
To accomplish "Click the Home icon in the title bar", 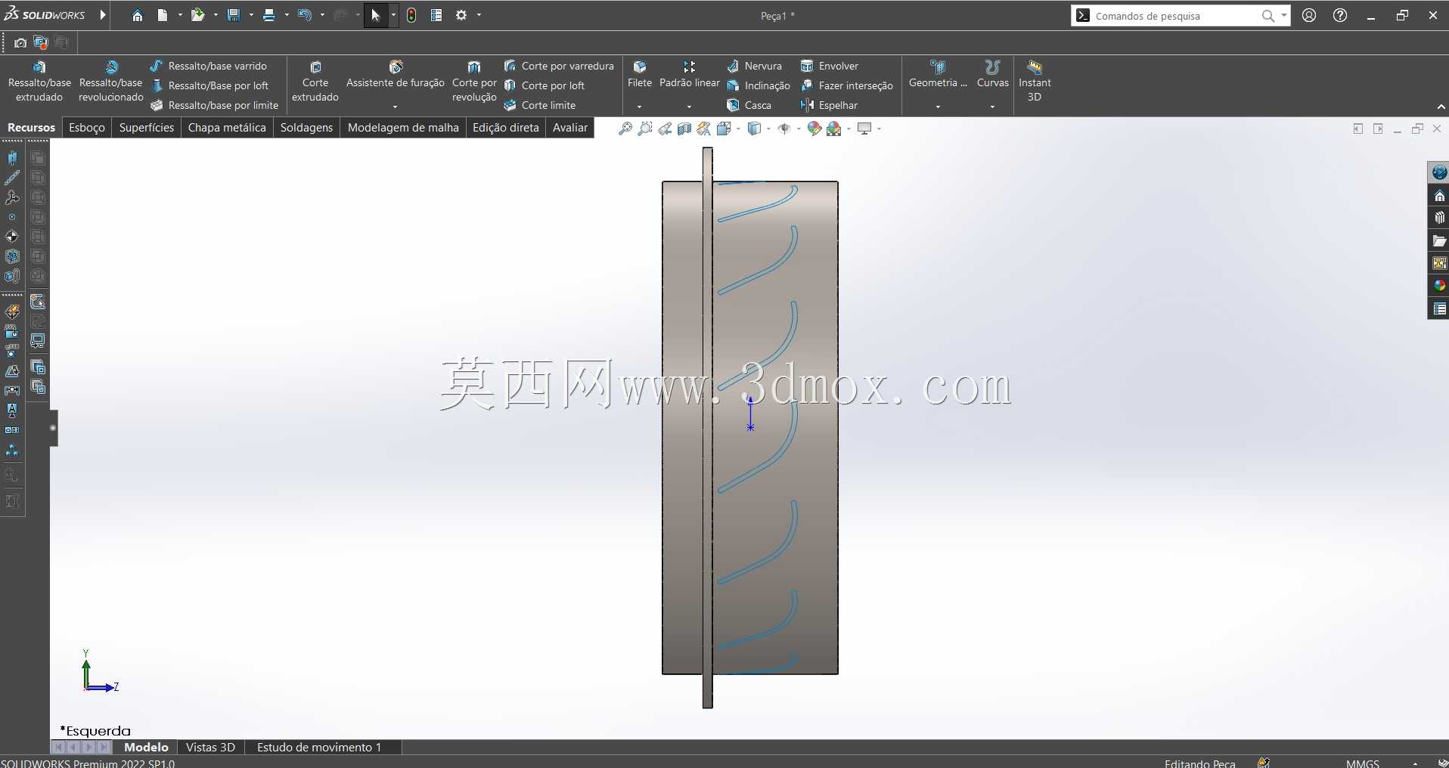I will point(137,15).
